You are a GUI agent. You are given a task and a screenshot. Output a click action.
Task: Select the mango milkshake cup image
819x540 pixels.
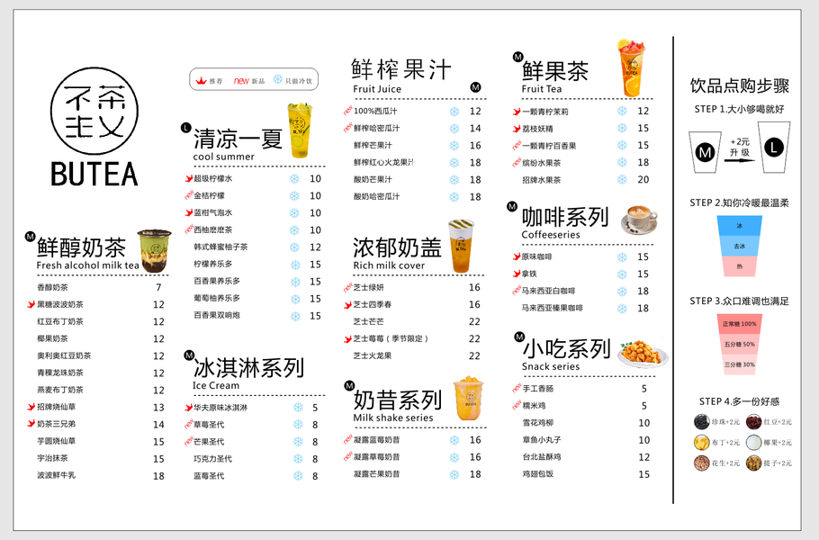pos(468,398)
